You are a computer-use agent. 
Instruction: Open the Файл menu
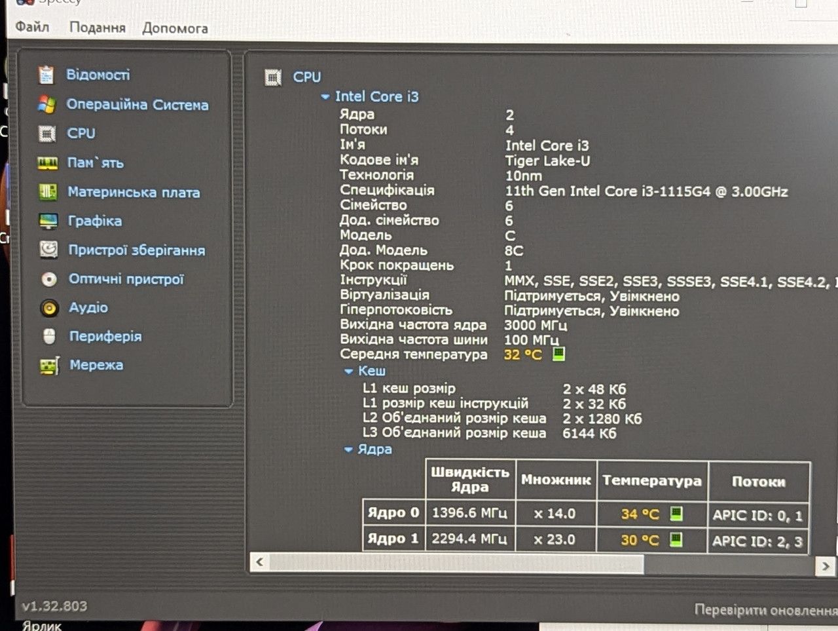point(32,27)
